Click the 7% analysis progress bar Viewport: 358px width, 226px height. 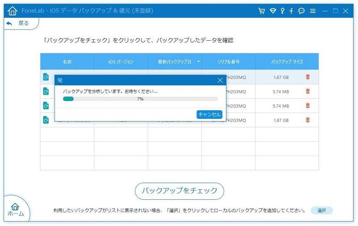coord(140,99)
